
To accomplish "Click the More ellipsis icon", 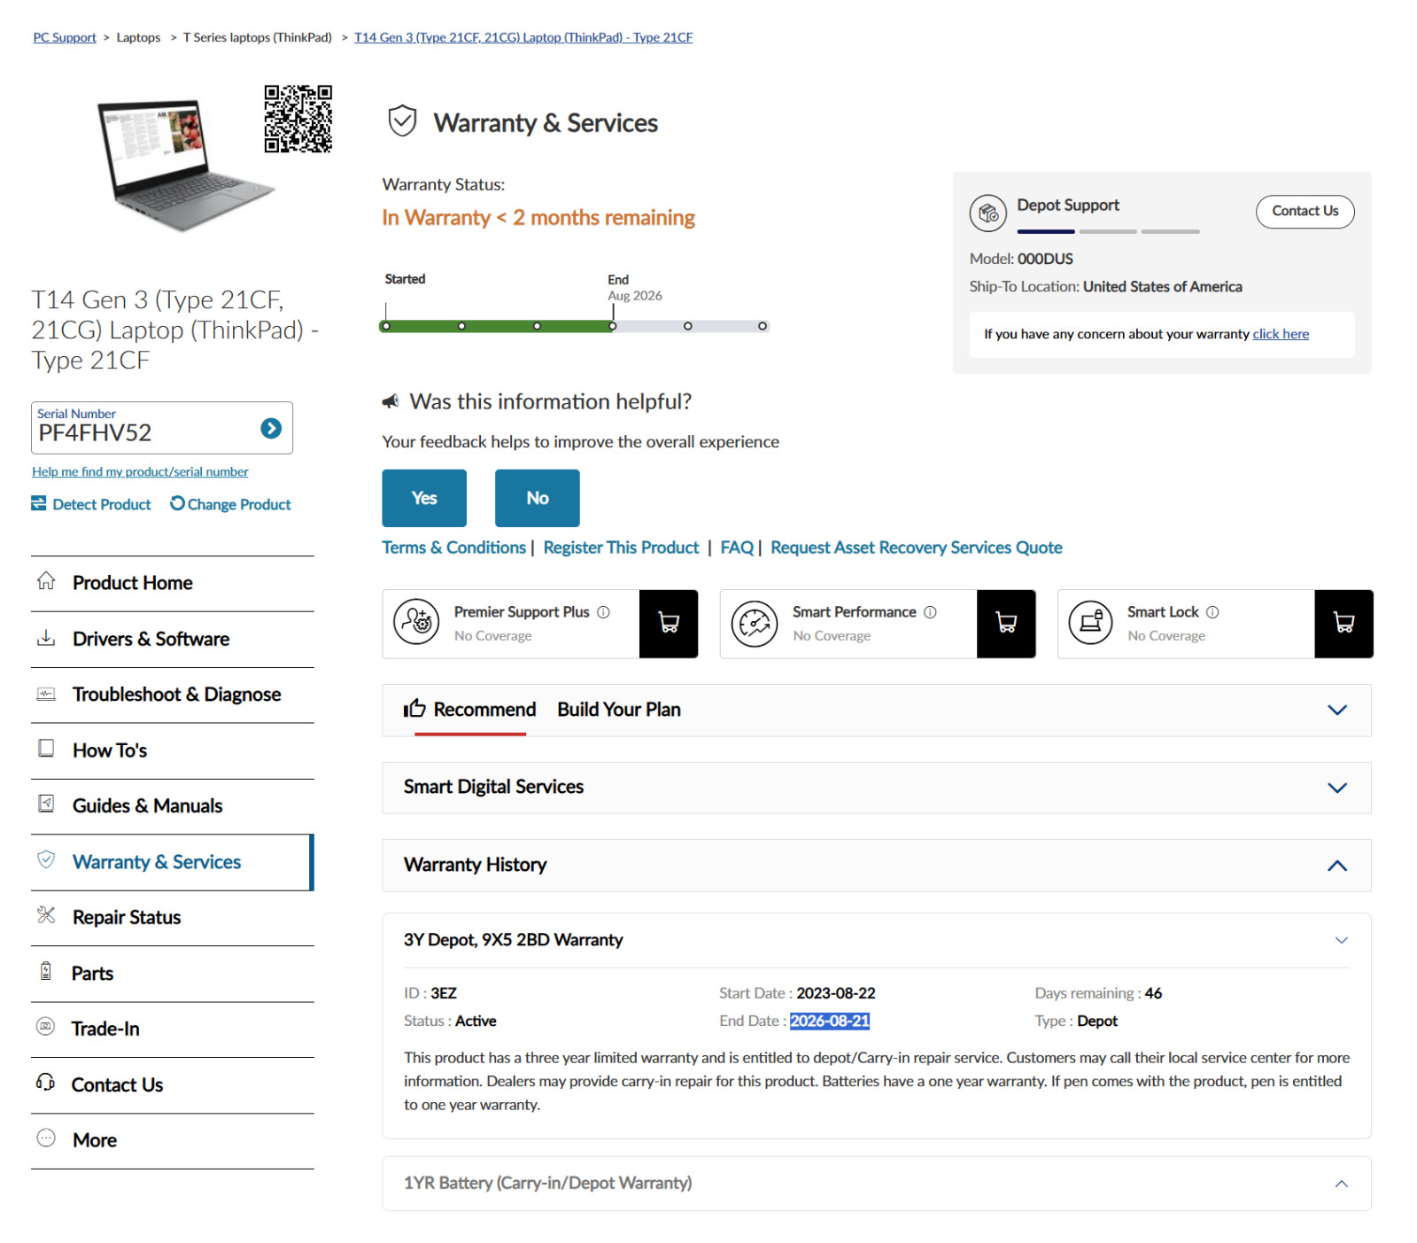I will point(46,1138).
